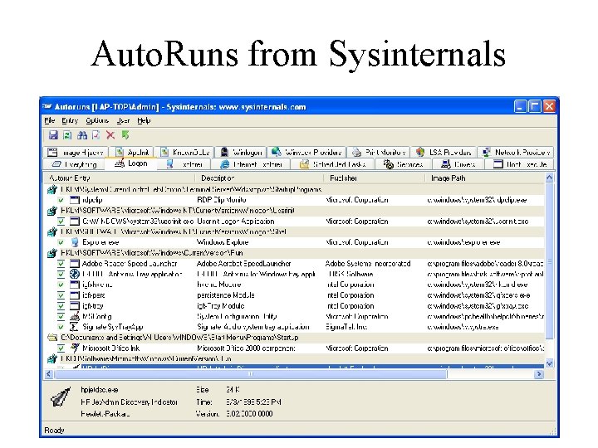Screen dimensions: 598x448
Task: Open the User menu
Action: (x=123, y=121)
